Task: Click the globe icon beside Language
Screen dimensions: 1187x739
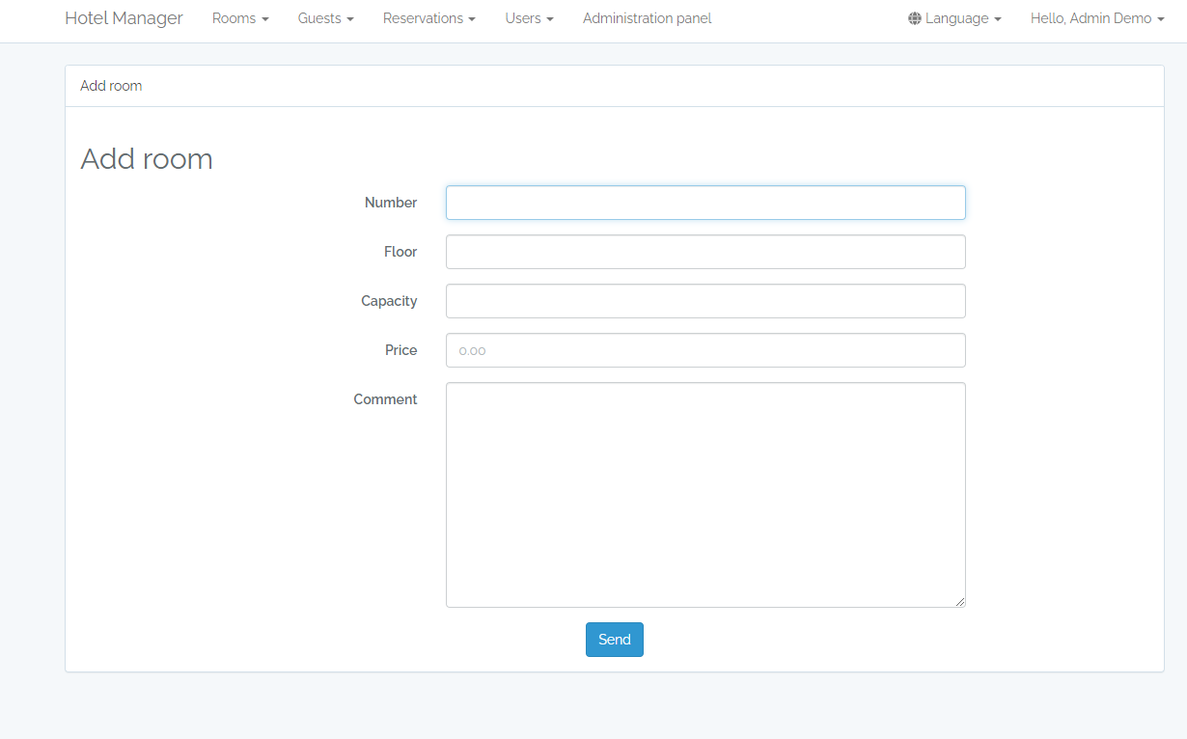Action: (x=914, y=18)
